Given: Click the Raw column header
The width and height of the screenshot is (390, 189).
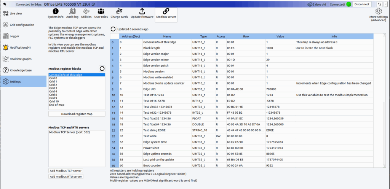Looking at the screenshot, I should [246, 36].
